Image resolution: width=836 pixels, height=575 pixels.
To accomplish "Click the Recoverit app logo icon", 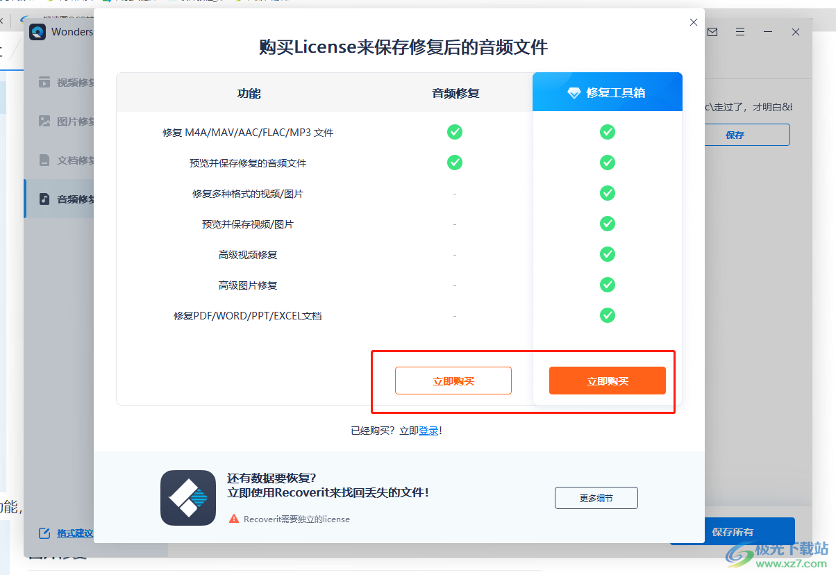I will point(188,498).
